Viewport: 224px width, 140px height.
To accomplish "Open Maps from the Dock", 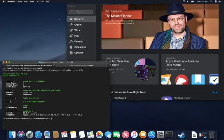I will click(x=91, y=134).
